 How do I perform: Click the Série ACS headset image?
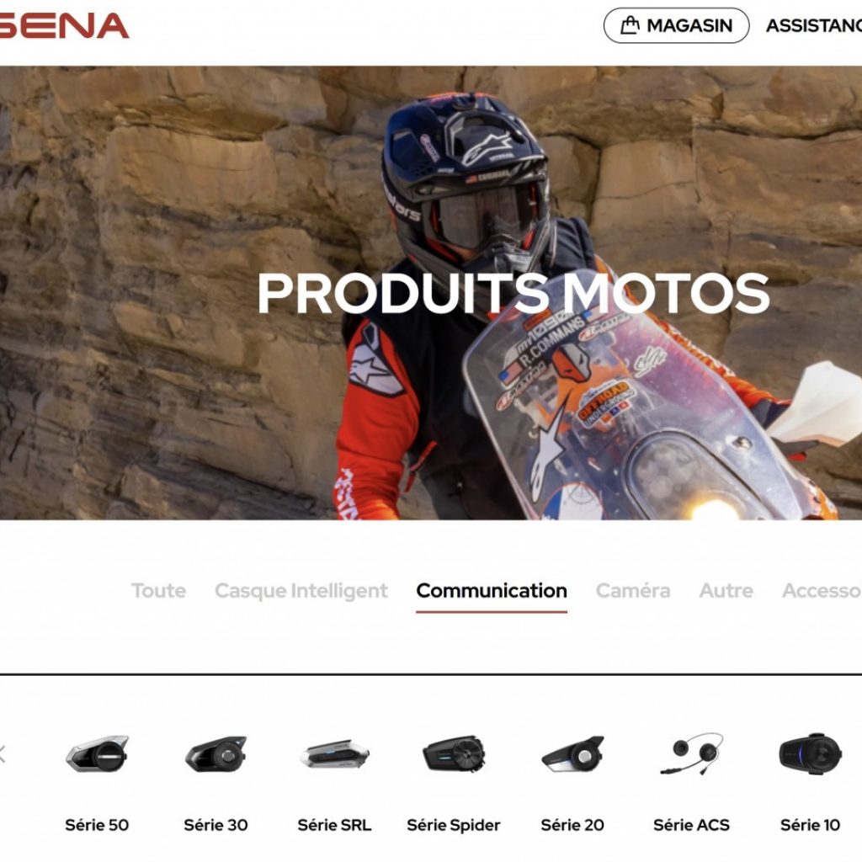click(691, 753)
